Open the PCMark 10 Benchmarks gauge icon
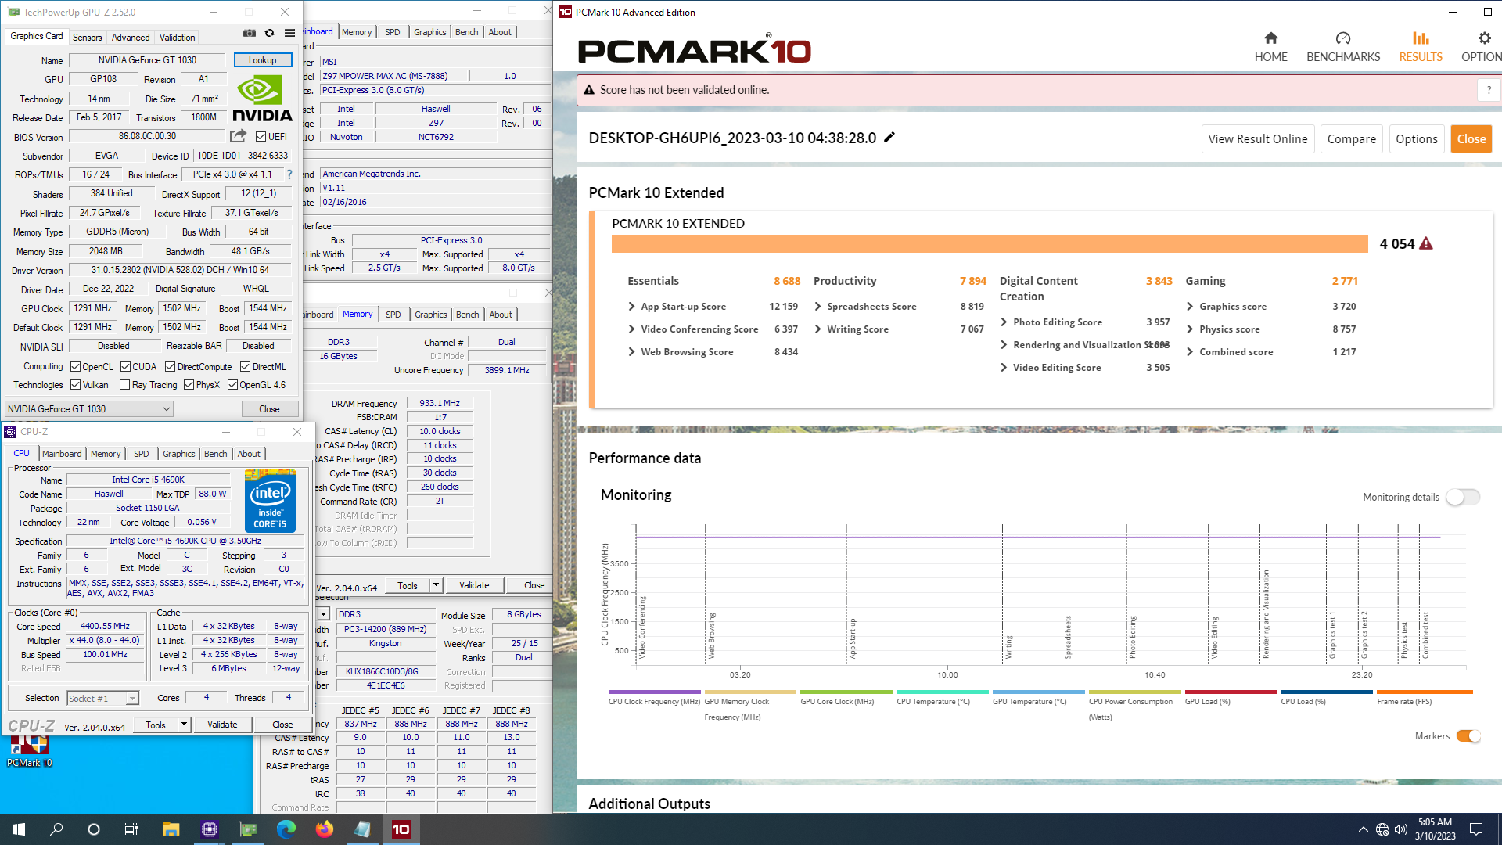1502x845 pixels. click(x=1343, y=38)
